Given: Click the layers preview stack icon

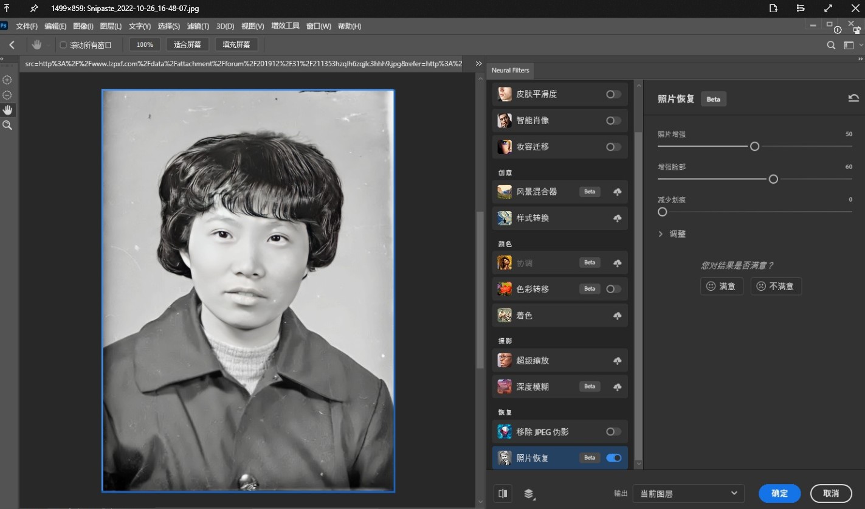Looking at the screenshot, I should click(x=529, y=494).
